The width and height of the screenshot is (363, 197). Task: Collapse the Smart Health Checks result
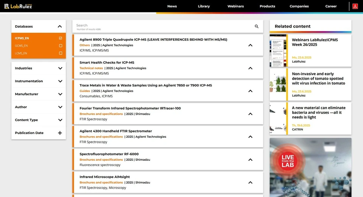pos(250,68)
